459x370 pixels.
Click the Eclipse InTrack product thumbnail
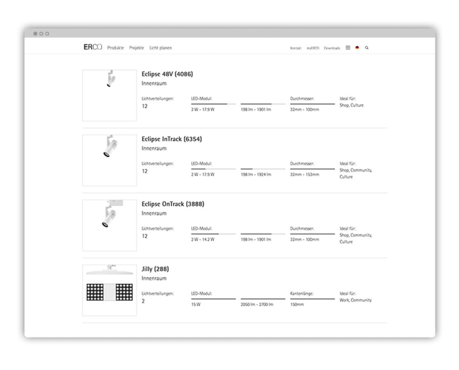[109, 160]
